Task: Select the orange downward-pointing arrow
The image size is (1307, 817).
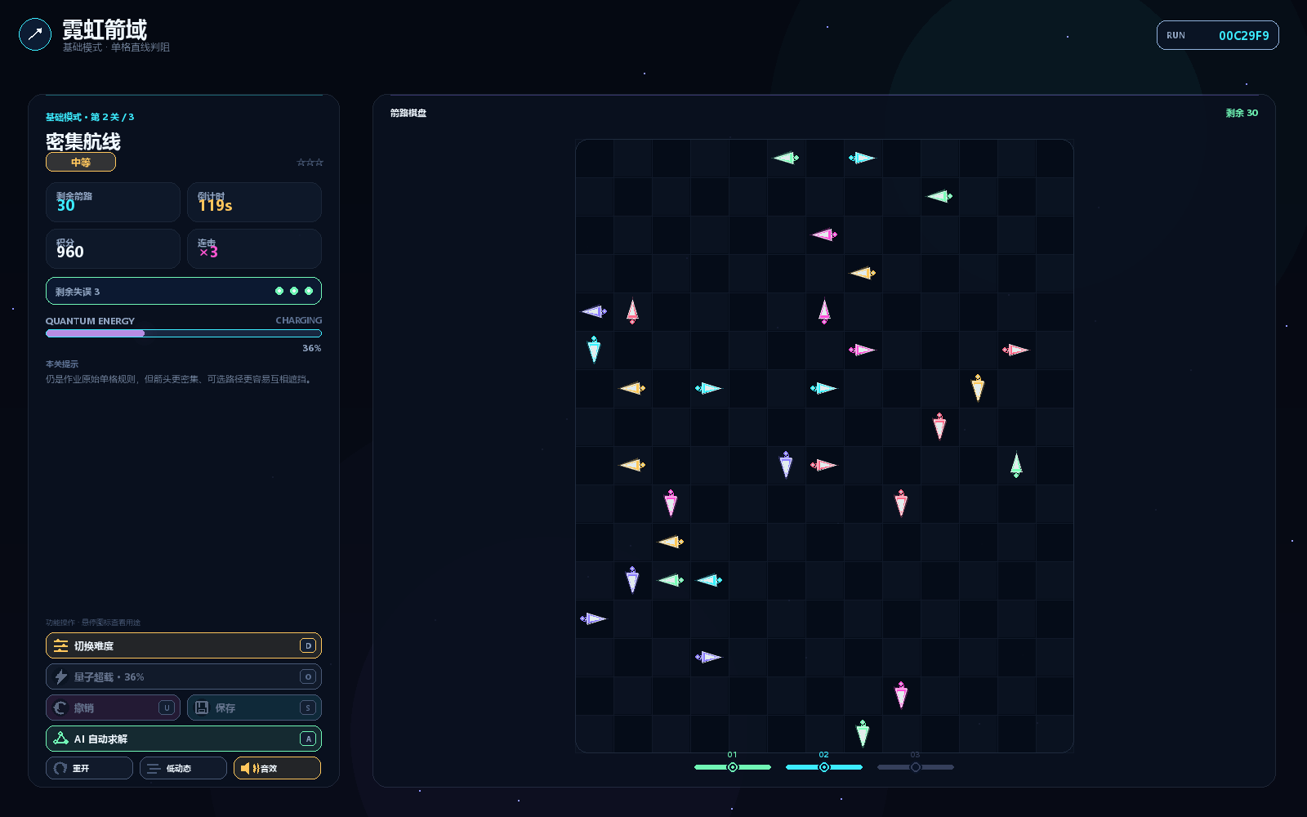Action: (978, 388)
